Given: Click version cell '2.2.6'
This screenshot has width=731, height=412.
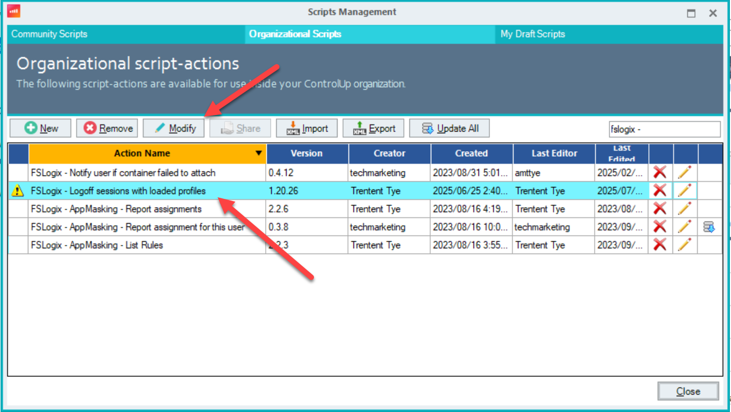Looking at the screenshot, I should click(x=307, y=209).
